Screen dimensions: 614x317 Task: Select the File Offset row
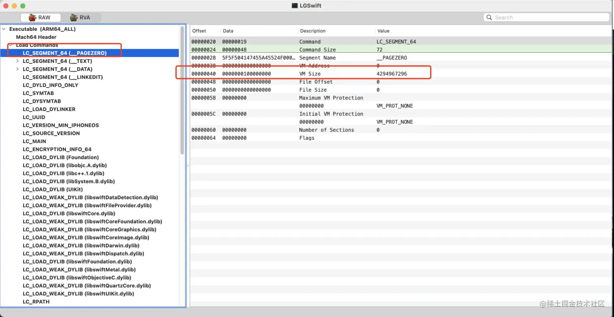[x=401, y=82]
